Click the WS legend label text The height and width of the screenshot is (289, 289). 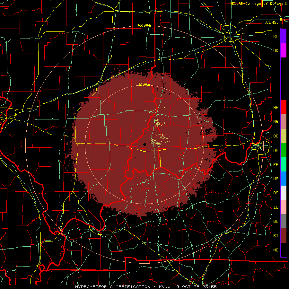tap(276, 179)
